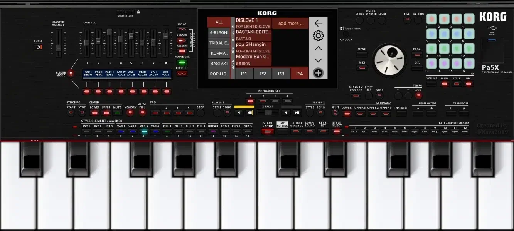Expand list with 'add more ...' entry

point(291,23)
